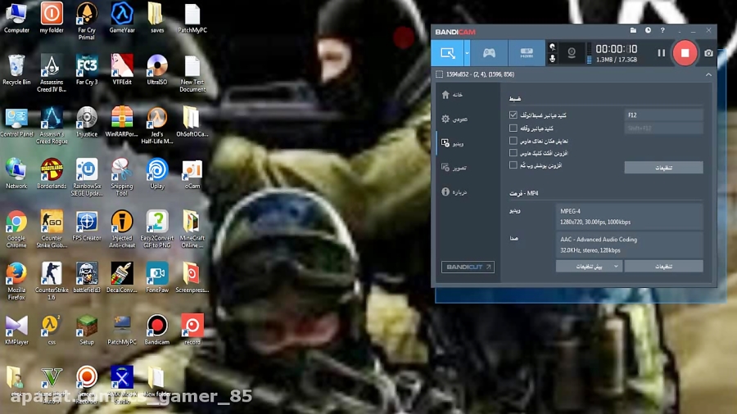
Task: Launch Injustice shortcut
Action: point(87,122)
